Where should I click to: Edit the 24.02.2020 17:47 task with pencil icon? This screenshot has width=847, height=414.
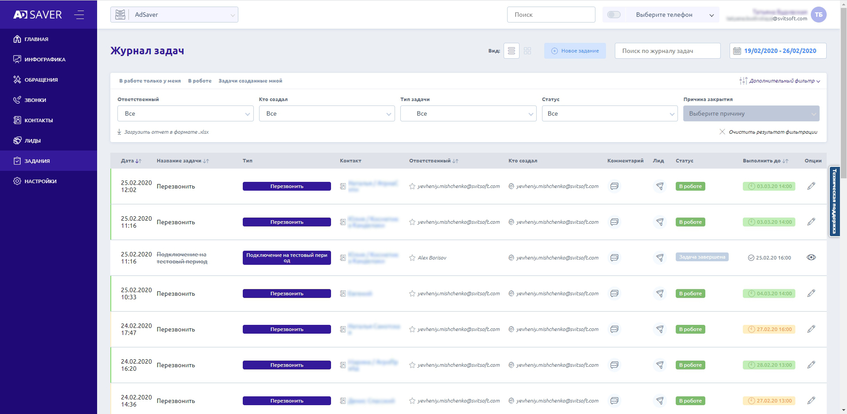tap(811, 329)
